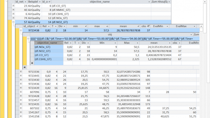Expand the df.NMHC_GT row
The width and height of the screenshot is (210, 118).
click(13, 10)
